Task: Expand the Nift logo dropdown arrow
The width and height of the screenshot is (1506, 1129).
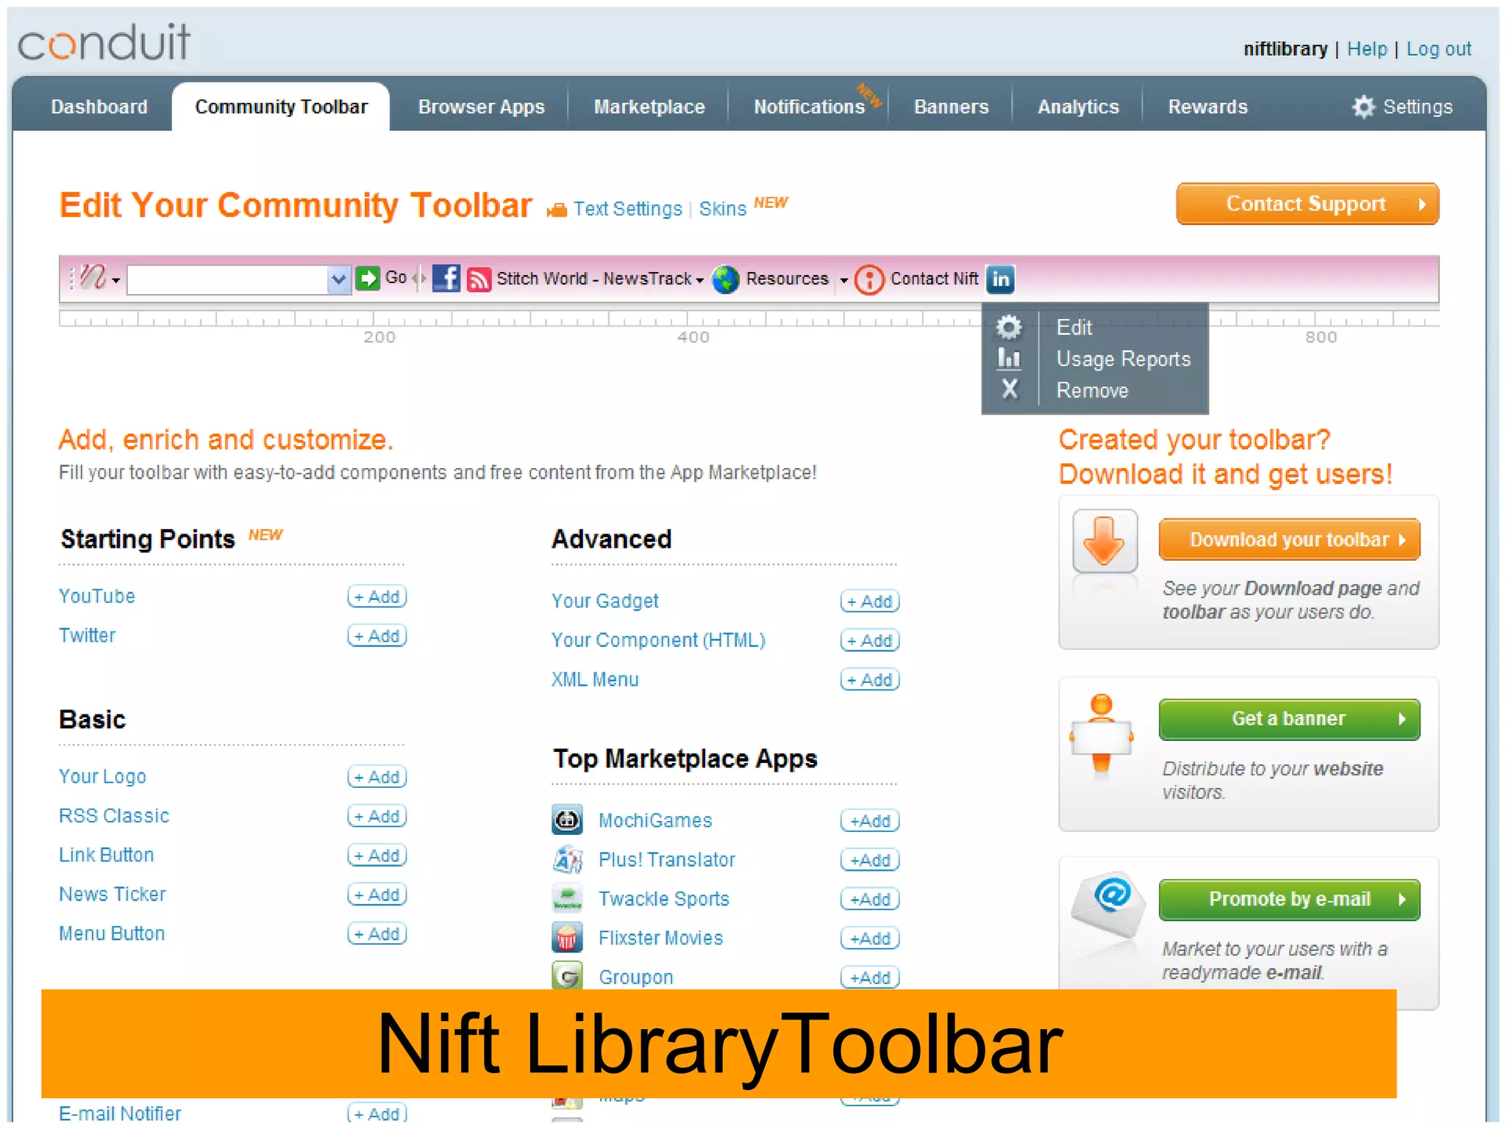Action: tap(116, 281)
